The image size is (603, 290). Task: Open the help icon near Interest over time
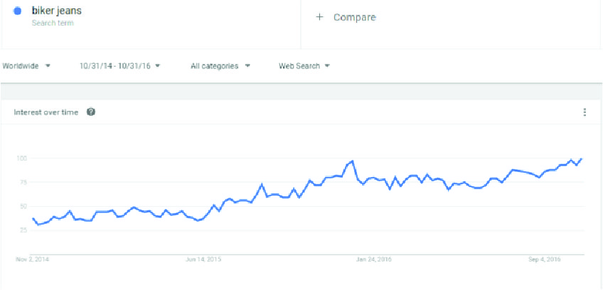click(91, 112)
